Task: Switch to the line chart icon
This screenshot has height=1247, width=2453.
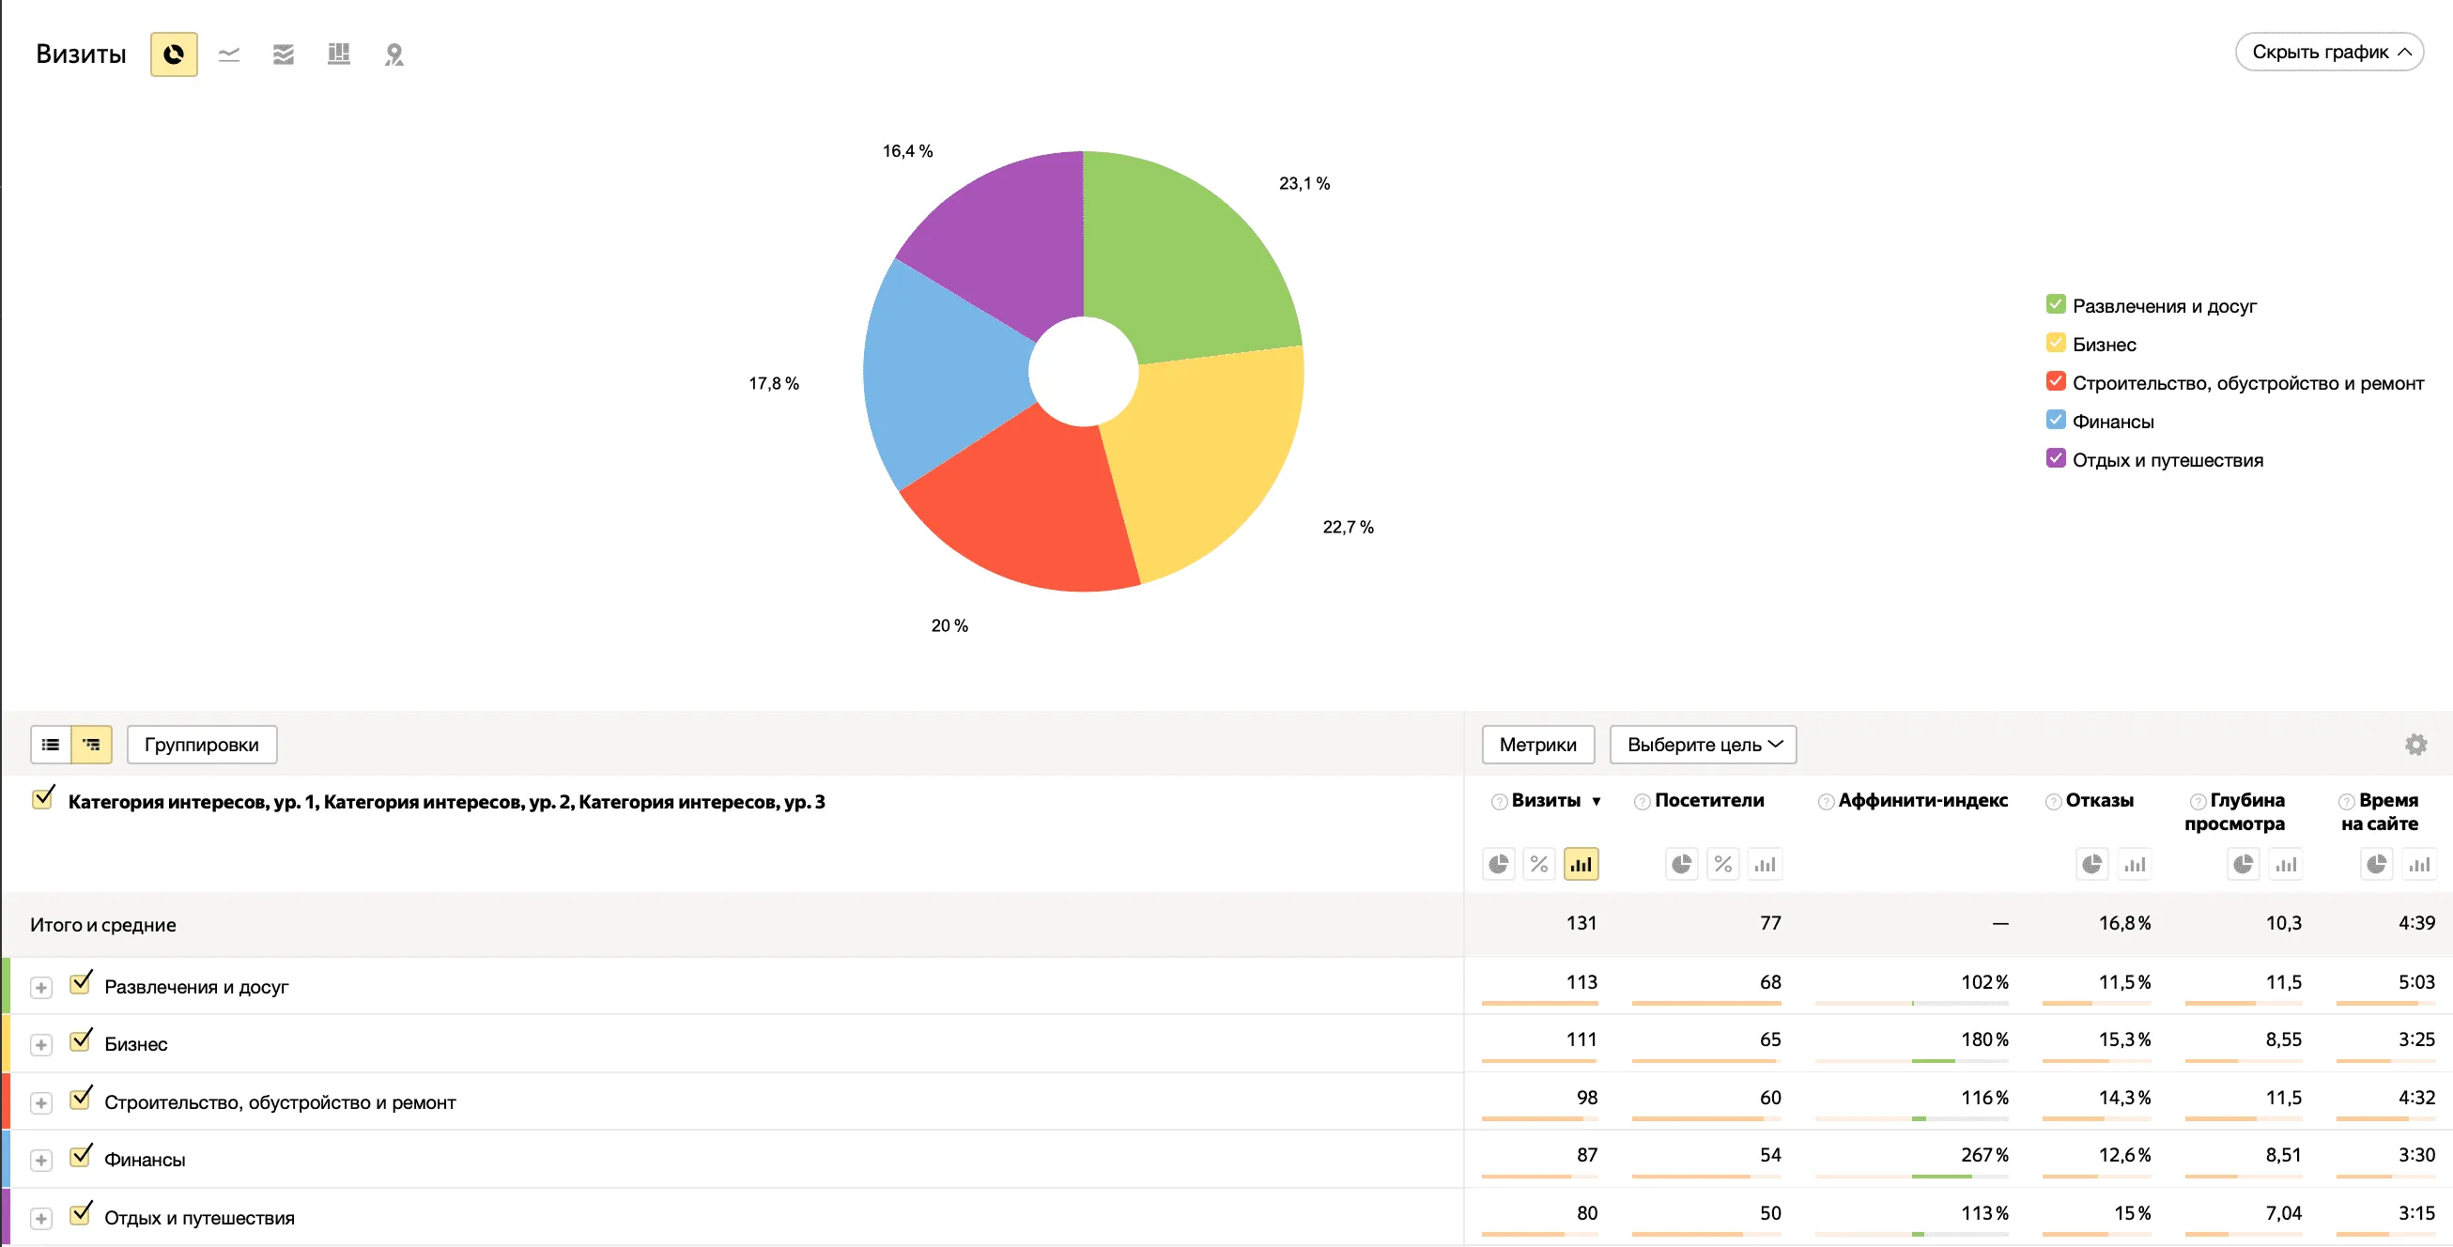Action: 228,54
